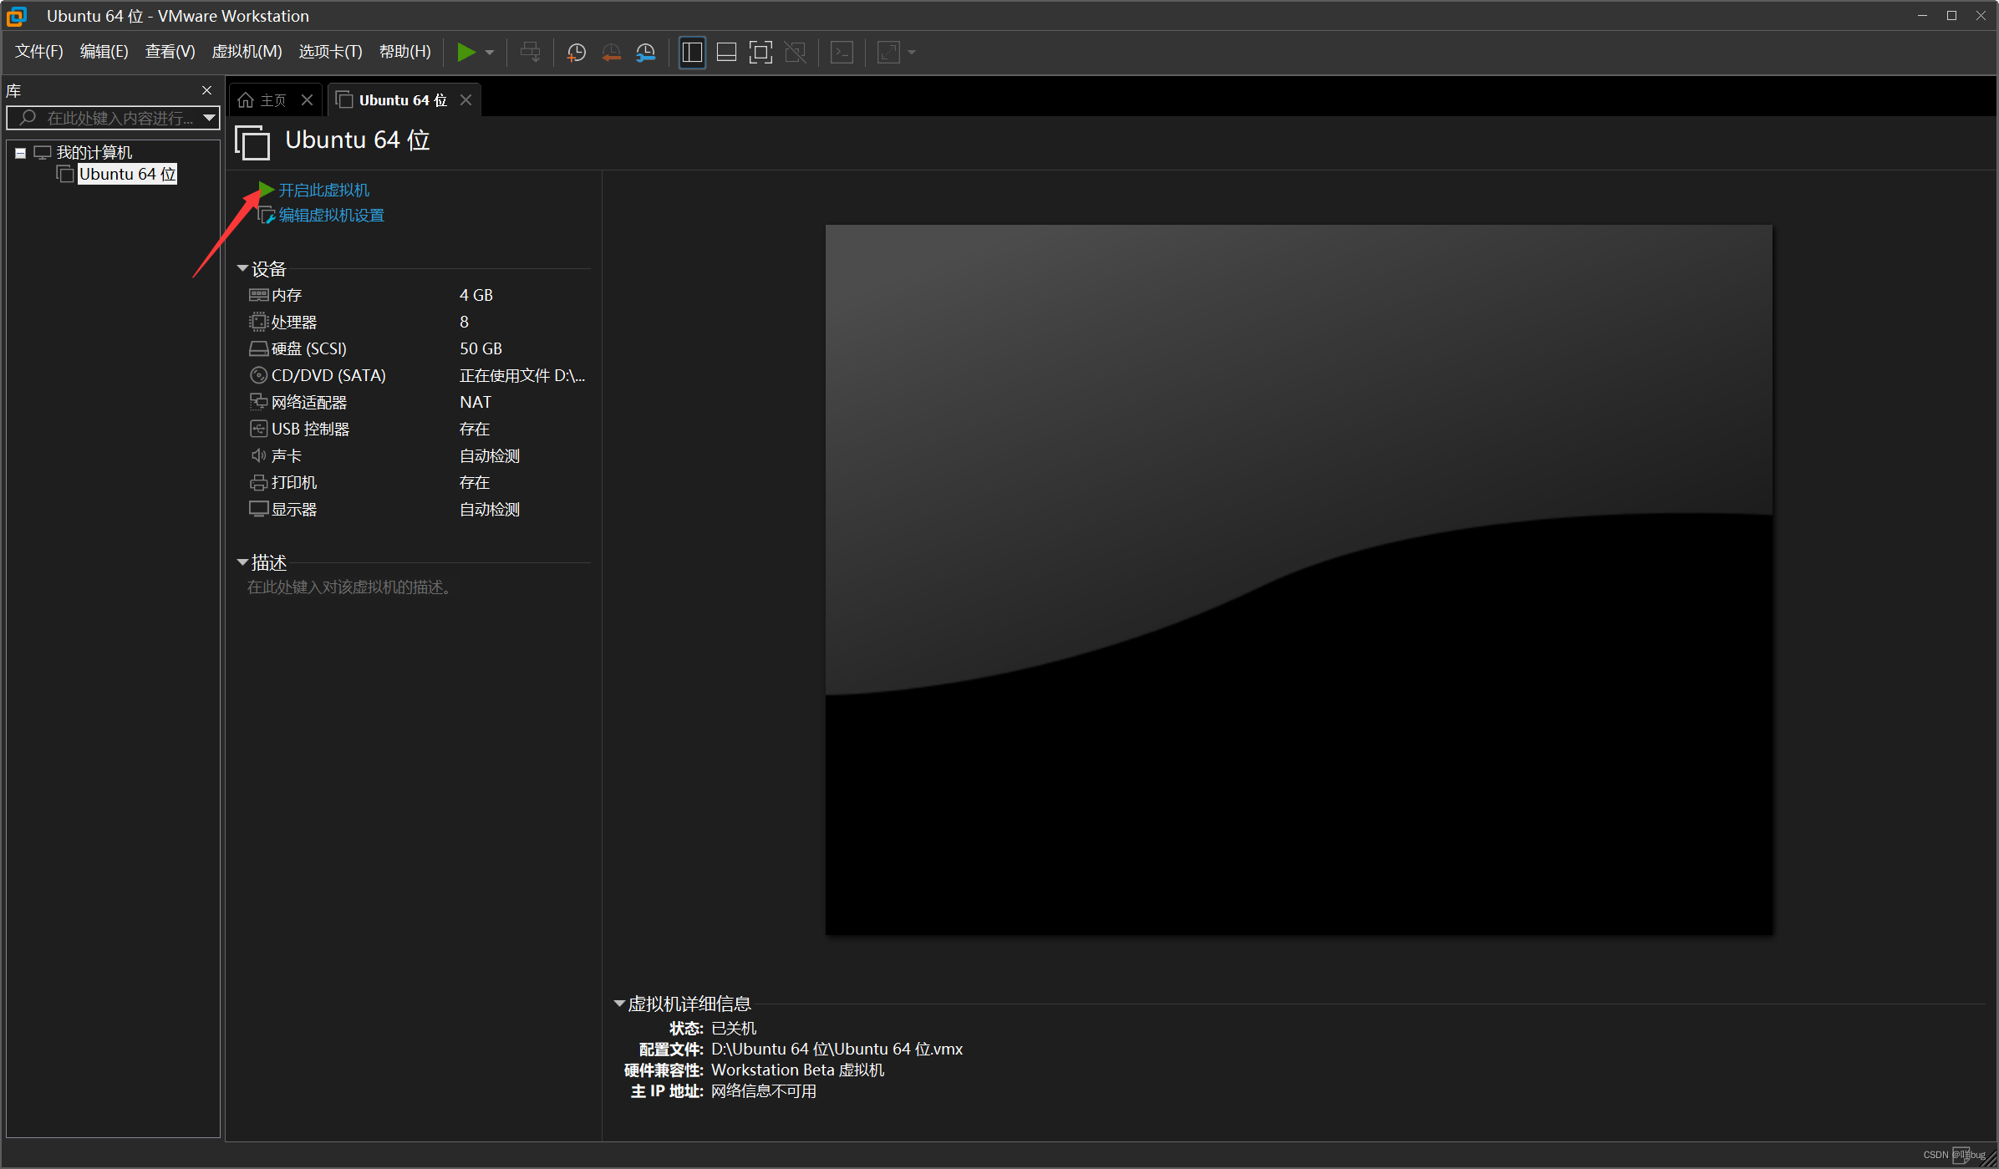The width and height of the screenshot is (1999, 1169).
Task: Toggle the library sidebar view icon
Action: 692,53
